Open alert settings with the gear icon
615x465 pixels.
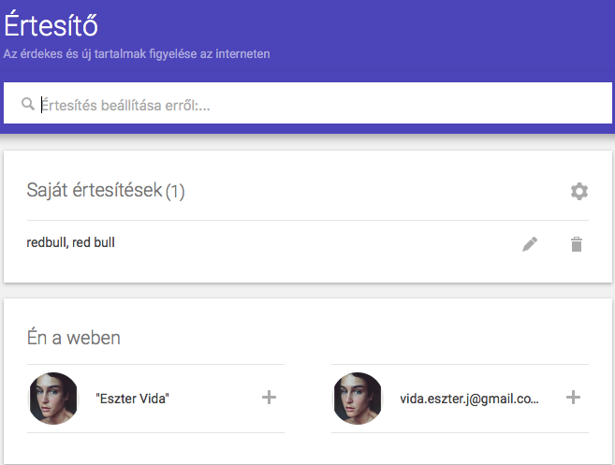pyautogui.click(x=579, y=192)
